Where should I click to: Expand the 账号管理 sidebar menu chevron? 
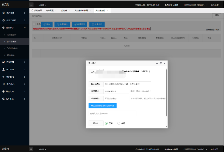[x=25, y=69]
